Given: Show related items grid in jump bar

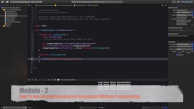Looking at the screenshot, I should point(29,5).
